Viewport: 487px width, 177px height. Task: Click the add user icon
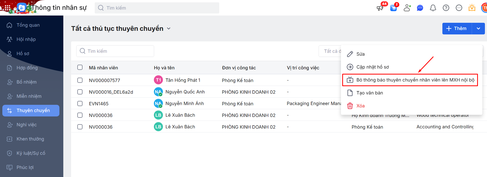point(407,8)
